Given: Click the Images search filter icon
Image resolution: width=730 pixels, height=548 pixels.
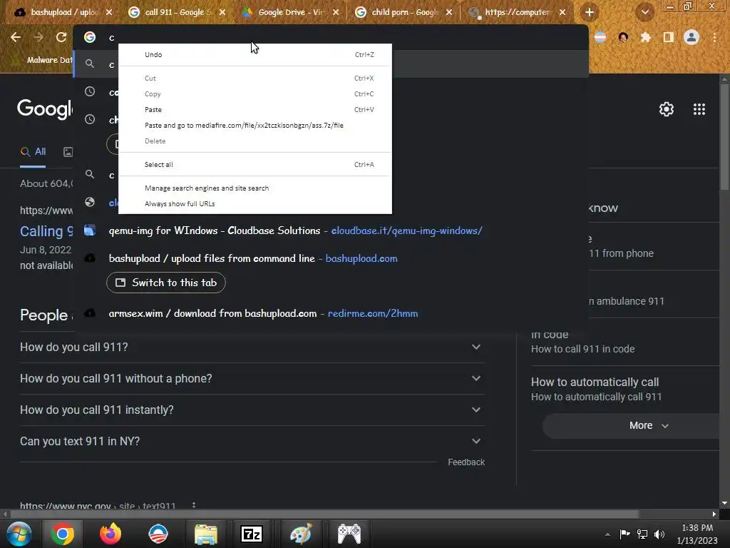Looking at the screenshot, I should click(68, 152).
